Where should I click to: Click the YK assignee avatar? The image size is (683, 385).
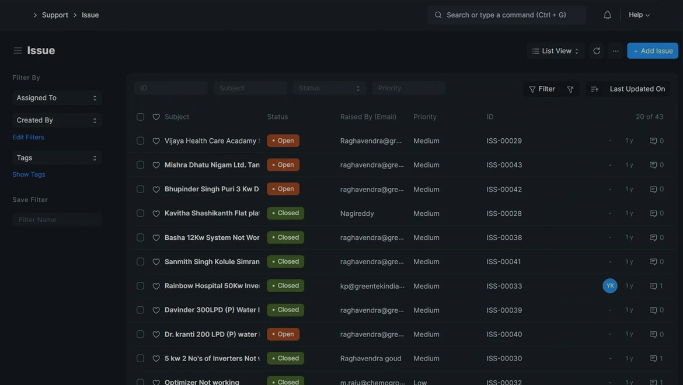(610, 286)
